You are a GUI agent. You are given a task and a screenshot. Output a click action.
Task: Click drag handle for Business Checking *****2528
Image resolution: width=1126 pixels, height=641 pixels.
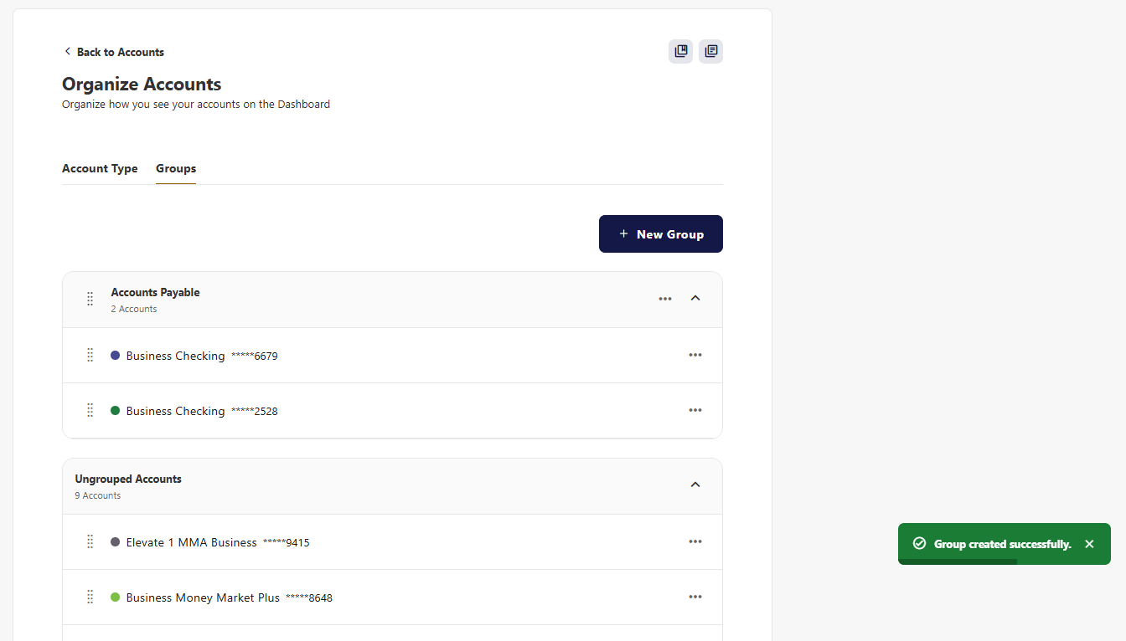(x=90, y=410)
